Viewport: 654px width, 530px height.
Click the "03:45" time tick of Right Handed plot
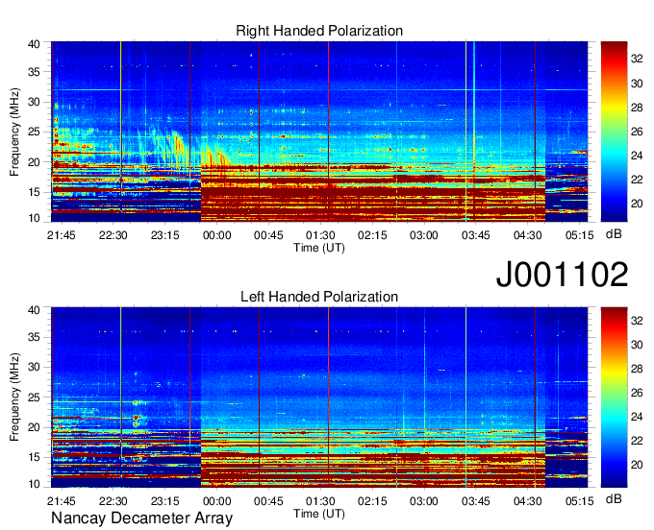tap(476, 235)
